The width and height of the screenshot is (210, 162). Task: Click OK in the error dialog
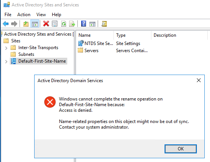(x=181, y=149)
